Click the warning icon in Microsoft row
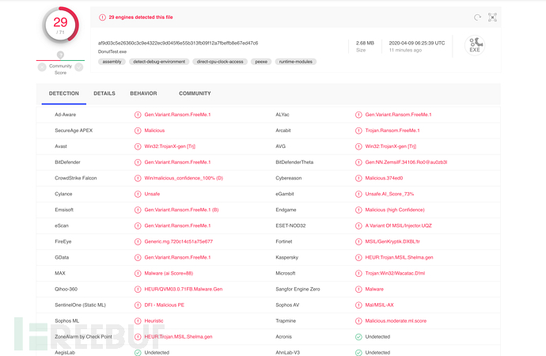 (x=358, y=273)
